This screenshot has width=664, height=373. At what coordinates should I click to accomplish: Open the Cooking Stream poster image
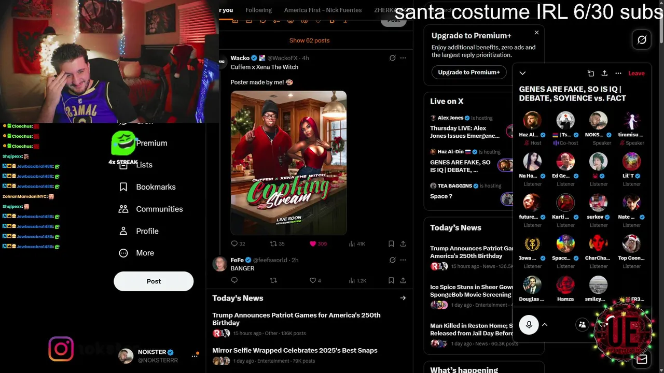pos(289,163)
